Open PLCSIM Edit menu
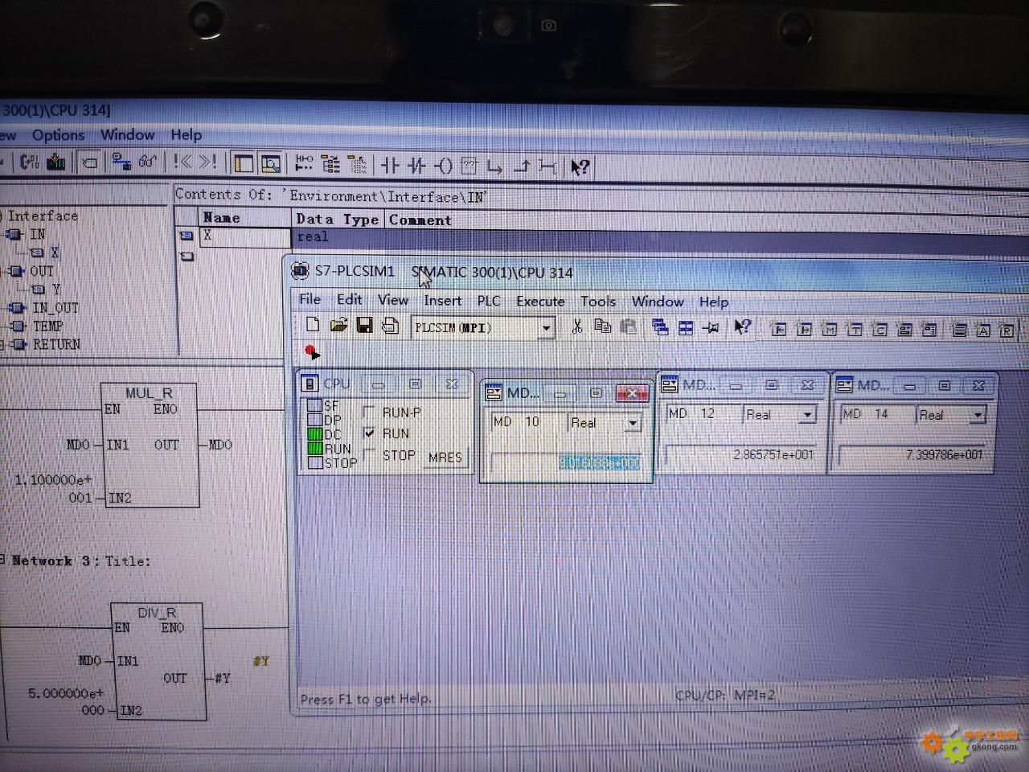 pyautogui.click(x=350, y=299)
